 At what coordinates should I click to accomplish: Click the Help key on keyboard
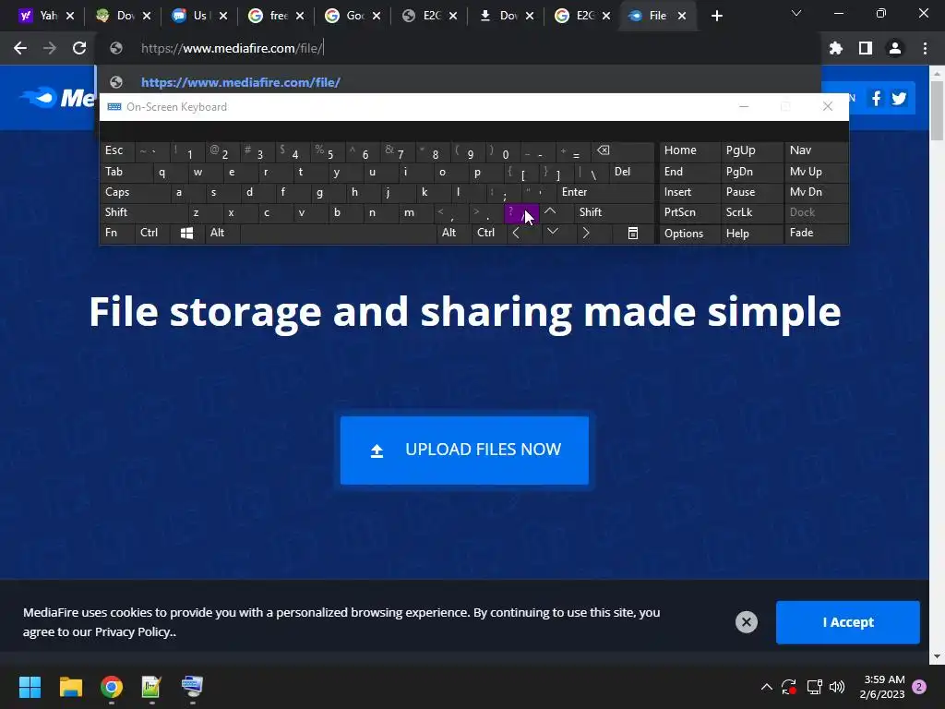(x=751, y=234)
